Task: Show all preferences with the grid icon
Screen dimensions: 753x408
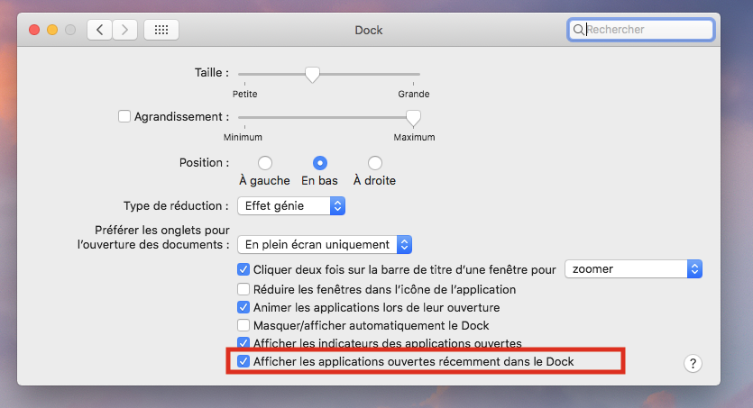Action: [161, 30]
